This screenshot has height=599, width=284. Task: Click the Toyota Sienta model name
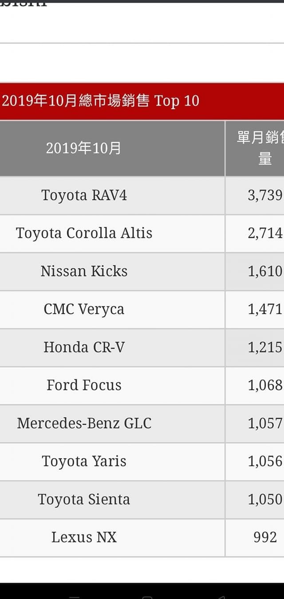pyautogui.click(x=84, y=499)
